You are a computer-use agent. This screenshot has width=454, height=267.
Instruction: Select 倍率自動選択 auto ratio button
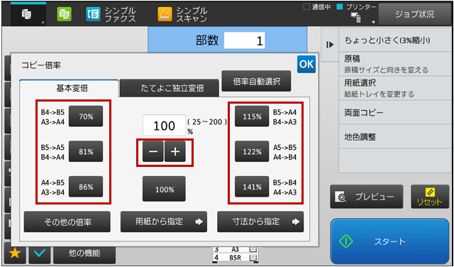(x=256, y=81)
